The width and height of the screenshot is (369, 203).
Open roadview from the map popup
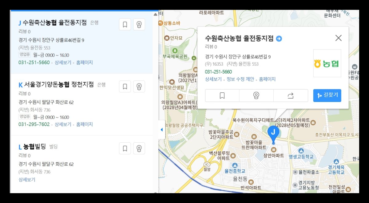pos(256,95)
